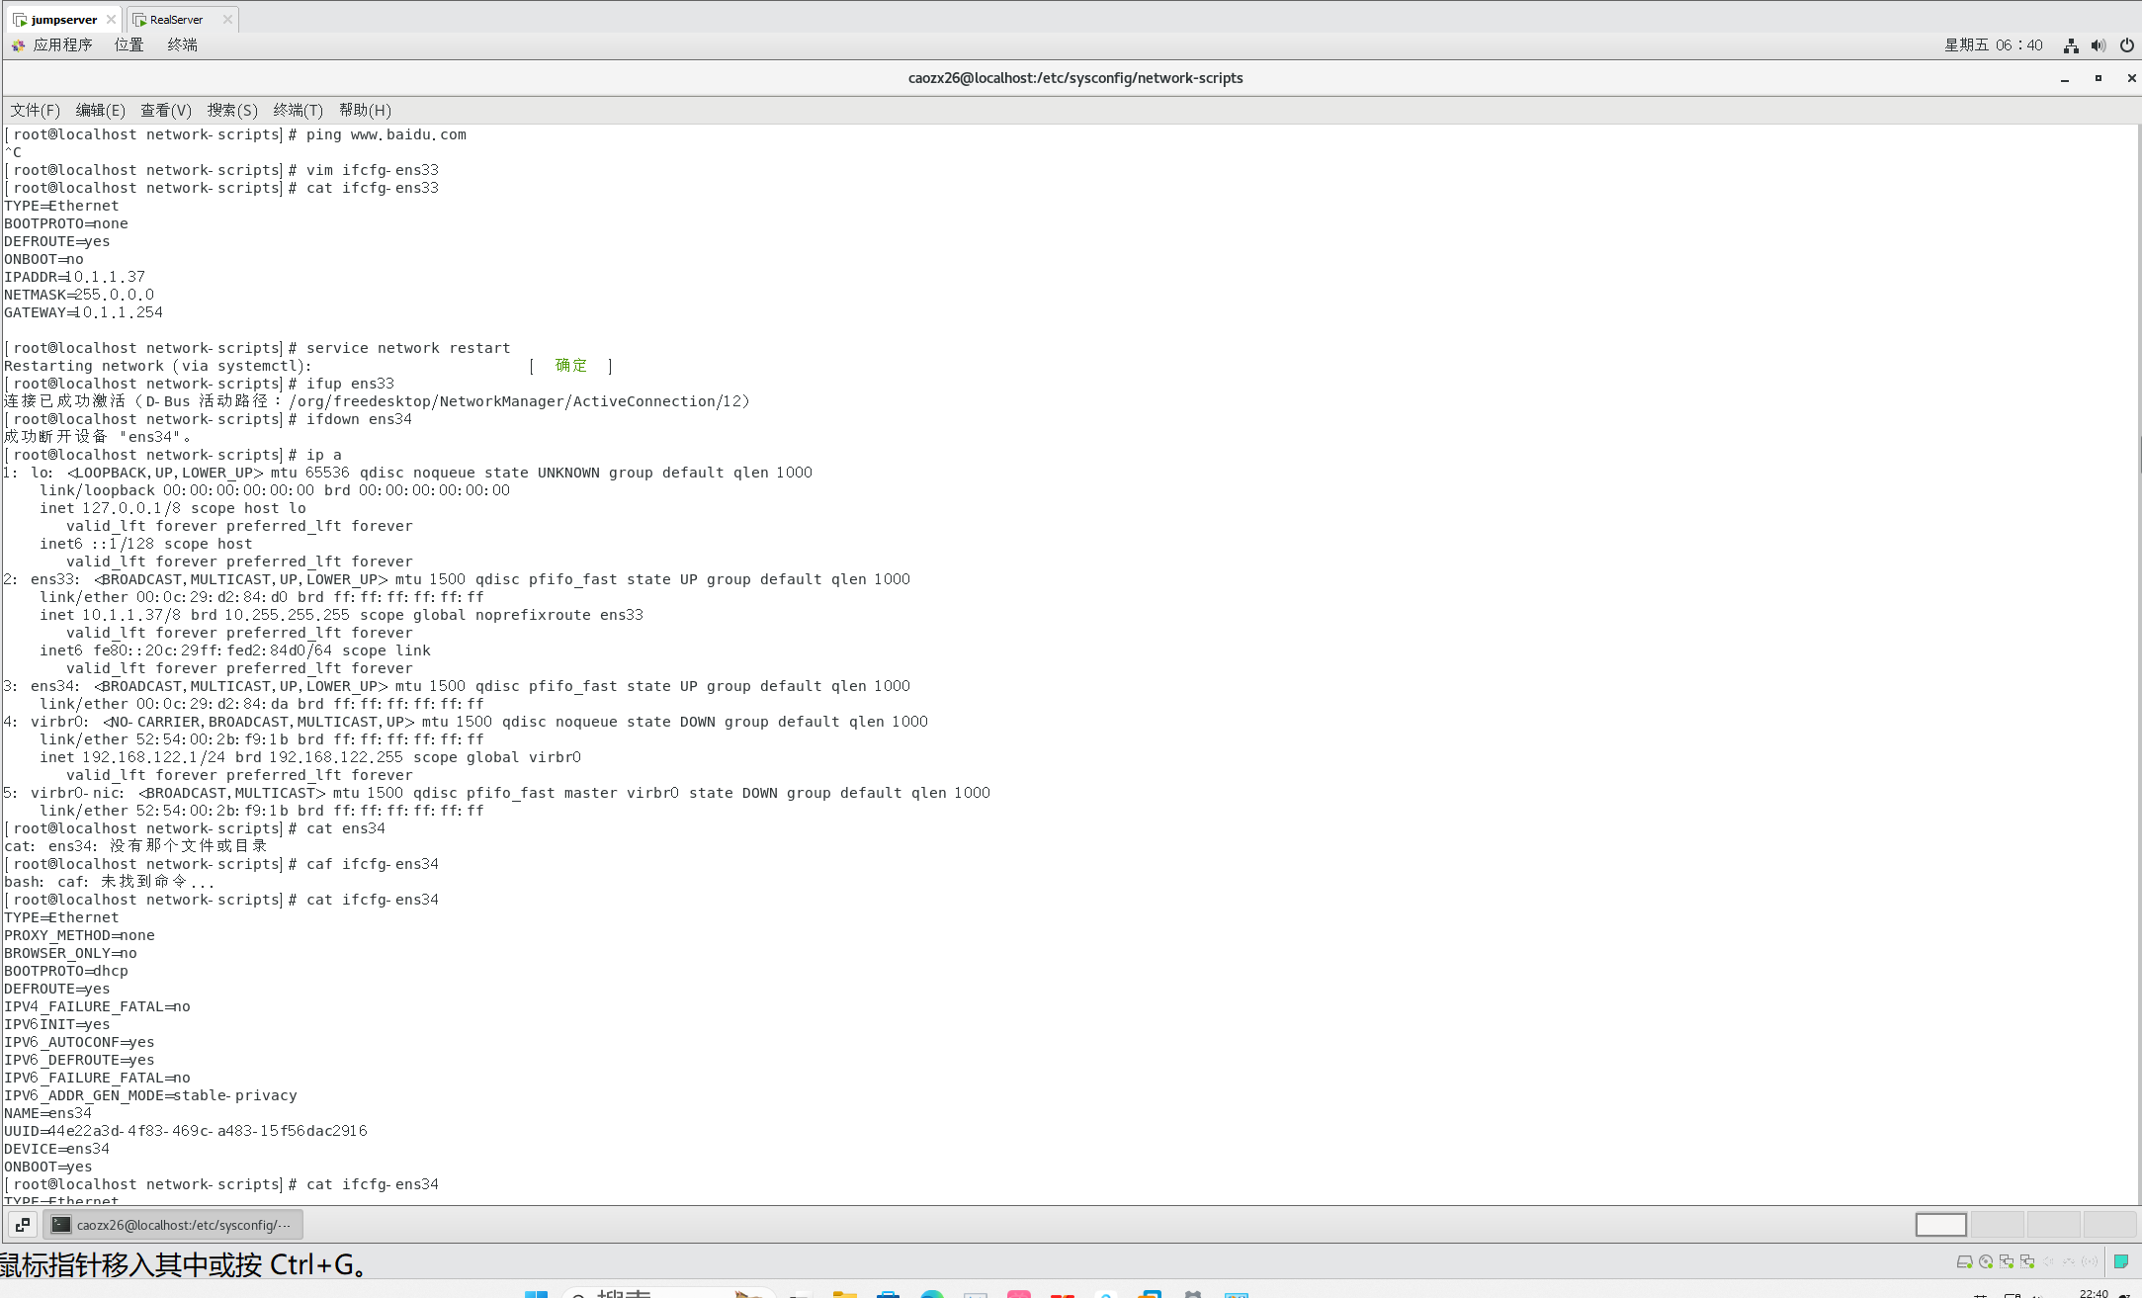Click the second network adapter status icon
The width and height of the screenshot is (2142, 1298).
tap(2026, 1261)
